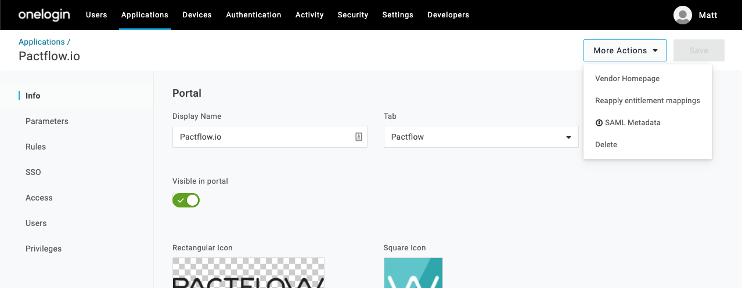This screenshot has height=288, width=742.
Task: Click the Rectangular Icon label
Action: click(203, 248)
